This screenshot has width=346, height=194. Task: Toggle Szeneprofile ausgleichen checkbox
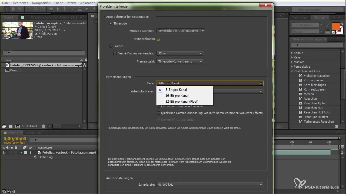(158, 120)
